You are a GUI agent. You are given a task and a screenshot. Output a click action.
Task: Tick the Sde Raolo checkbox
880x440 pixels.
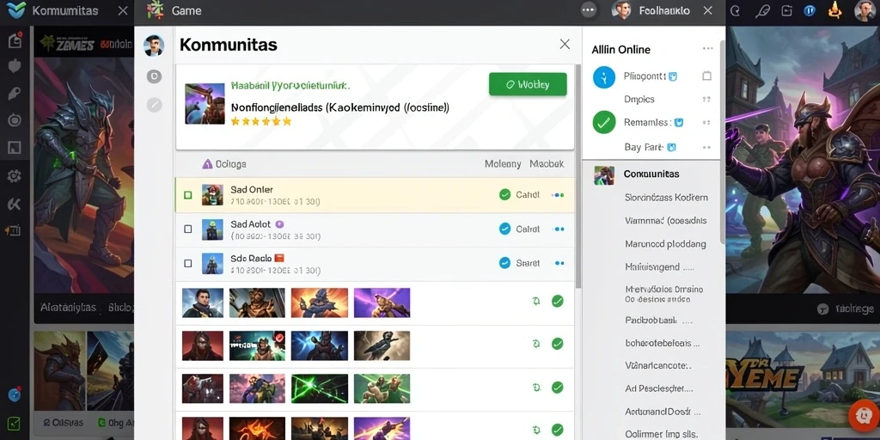[x=188, y=263]
